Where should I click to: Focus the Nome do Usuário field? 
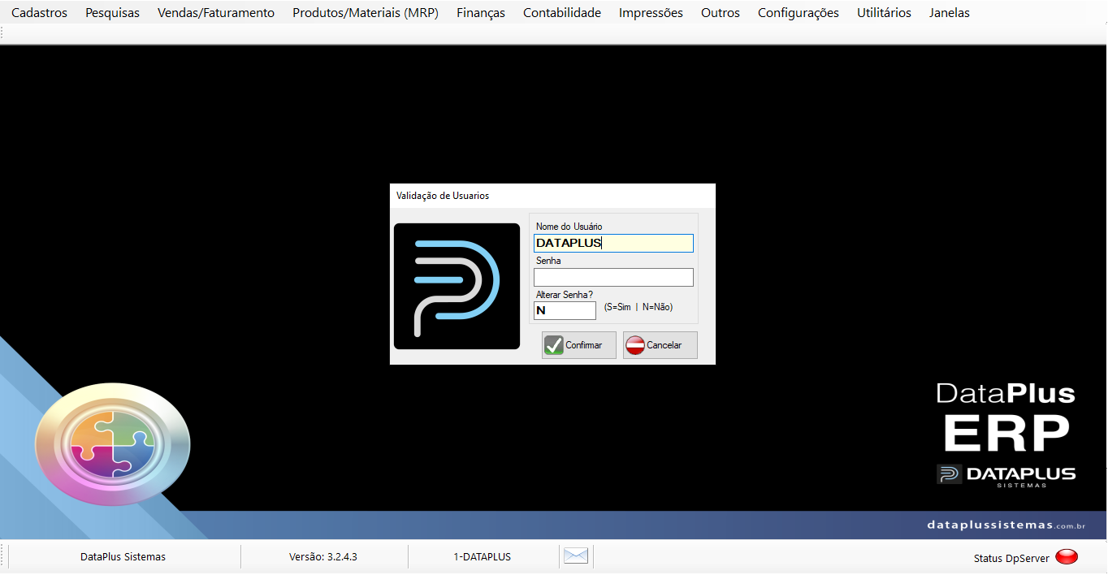[x=613, y=243]
